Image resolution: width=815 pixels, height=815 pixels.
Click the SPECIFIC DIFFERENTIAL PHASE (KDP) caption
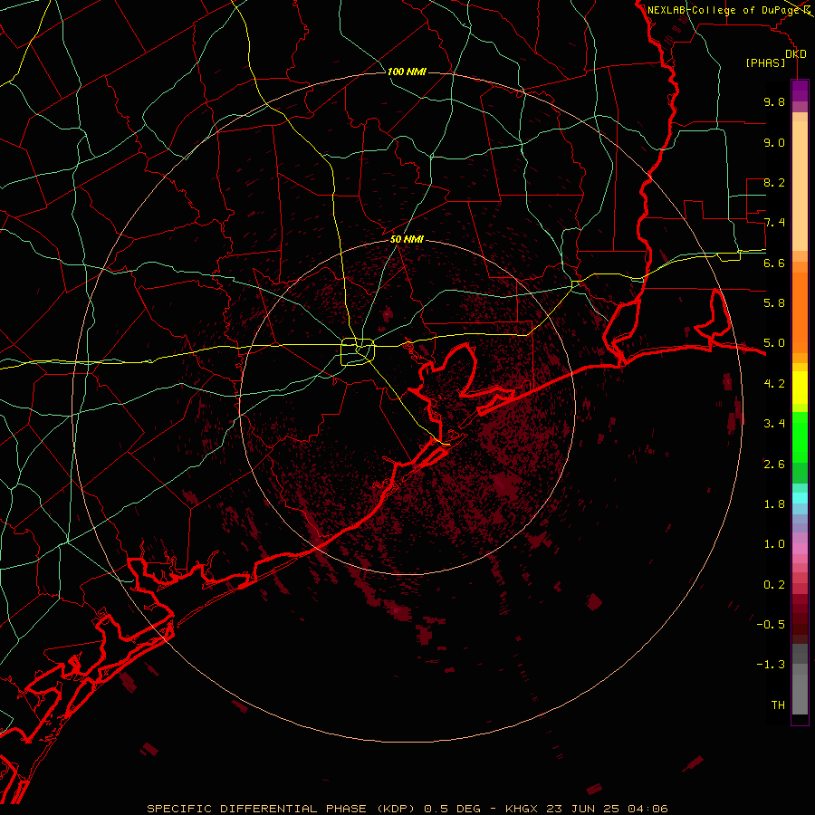[x=281, y=809]
